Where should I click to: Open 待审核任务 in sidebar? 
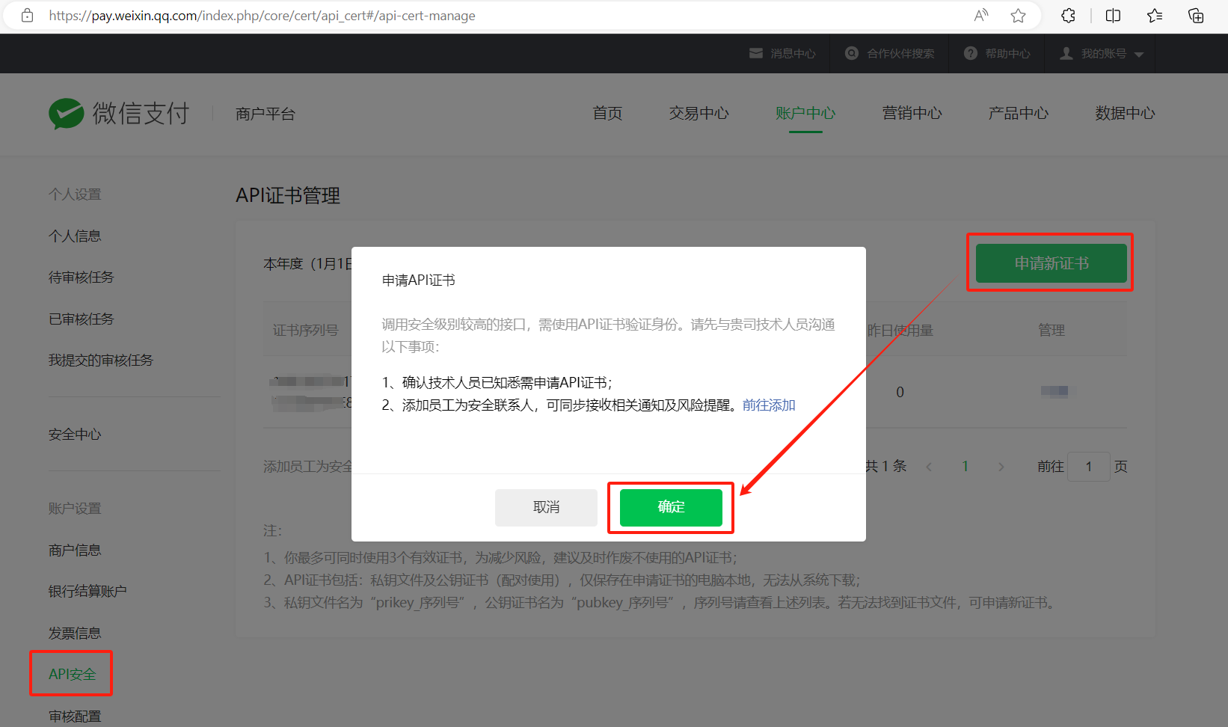pos(82,277)
